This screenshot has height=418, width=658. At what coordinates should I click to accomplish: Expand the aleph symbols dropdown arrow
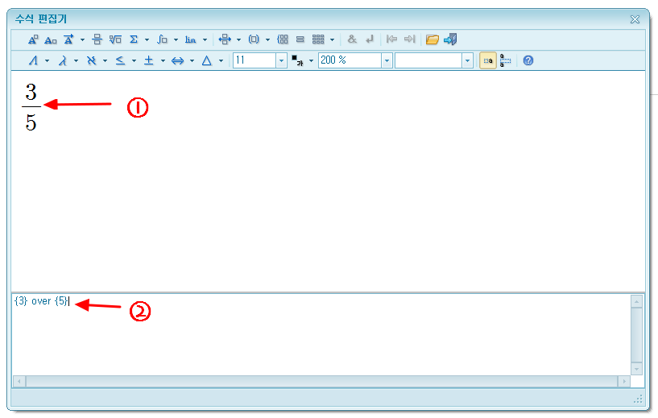point(105,61)
